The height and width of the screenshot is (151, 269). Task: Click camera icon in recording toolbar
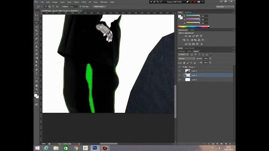click(198, 2)
